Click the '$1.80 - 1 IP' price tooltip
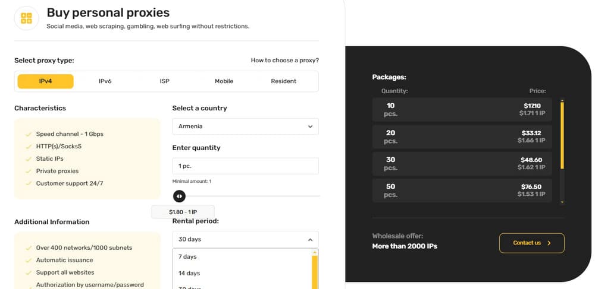This screenshot has width=595, height=289. 183,212
